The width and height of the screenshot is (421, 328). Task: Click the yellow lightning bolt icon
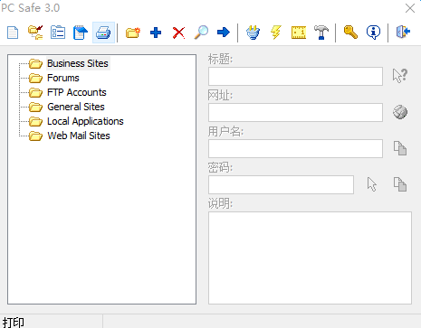click(x=276, y=33)
